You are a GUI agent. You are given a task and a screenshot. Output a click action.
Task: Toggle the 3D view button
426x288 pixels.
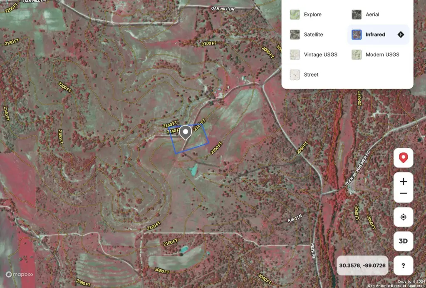click(x=403, y=241)
